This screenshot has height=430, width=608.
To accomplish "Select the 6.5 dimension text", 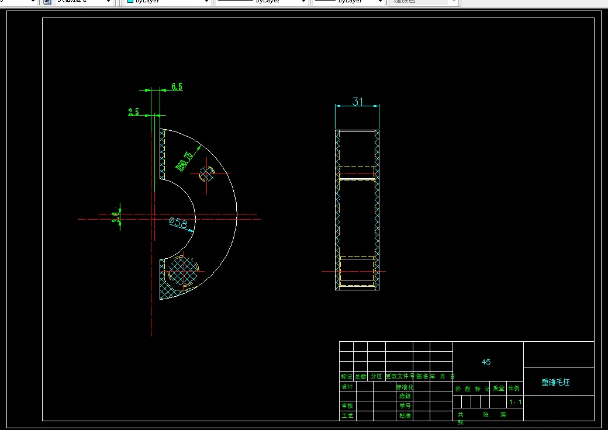I will [x=177, y=86].
